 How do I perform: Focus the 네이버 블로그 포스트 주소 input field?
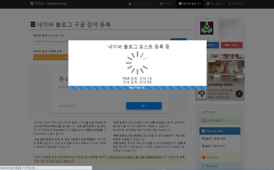[102, 42]
